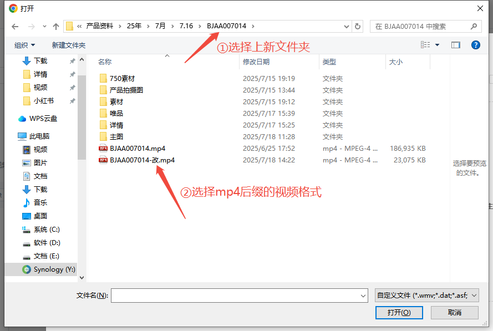The width and height of the screenshot is (493, 331).
Task: Click the Up one level arrow
Action: click(x=56, y=26)
